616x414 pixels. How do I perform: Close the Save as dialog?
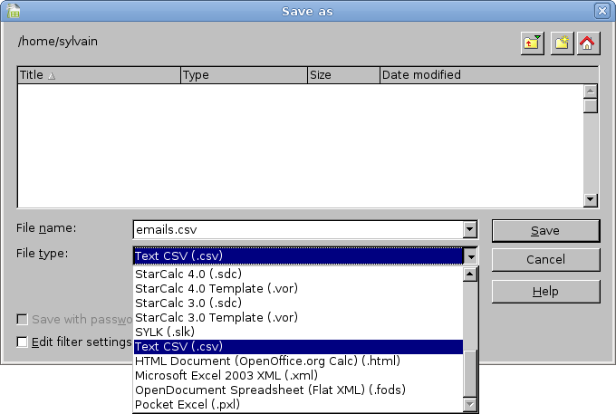[602, 11]
